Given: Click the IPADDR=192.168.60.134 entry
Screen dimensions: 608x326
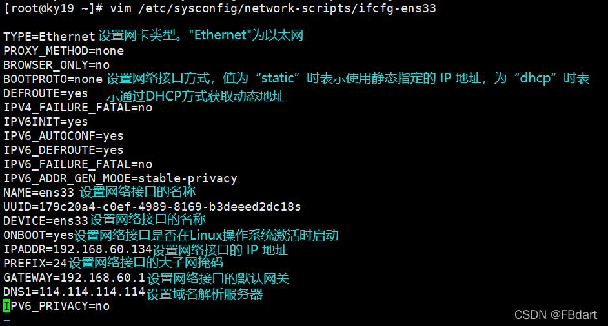Looking at the screenshot, I should point(77,249).
